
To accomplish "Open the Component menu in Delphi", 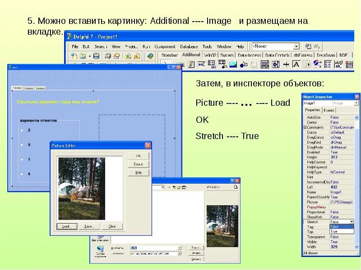I will (165, 47).
